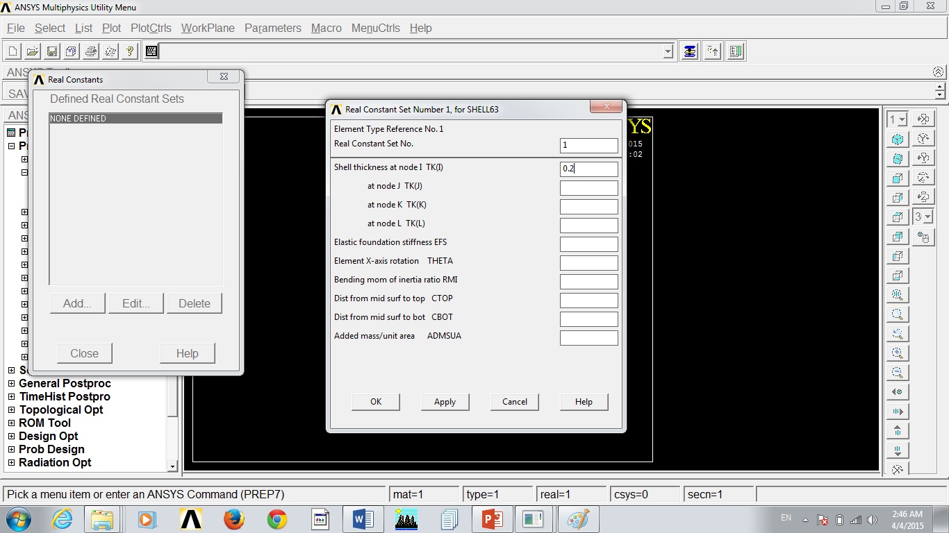Click the Element X-axis rotation THETA field
Screen dimensions: 949x533
pos(589,263)
